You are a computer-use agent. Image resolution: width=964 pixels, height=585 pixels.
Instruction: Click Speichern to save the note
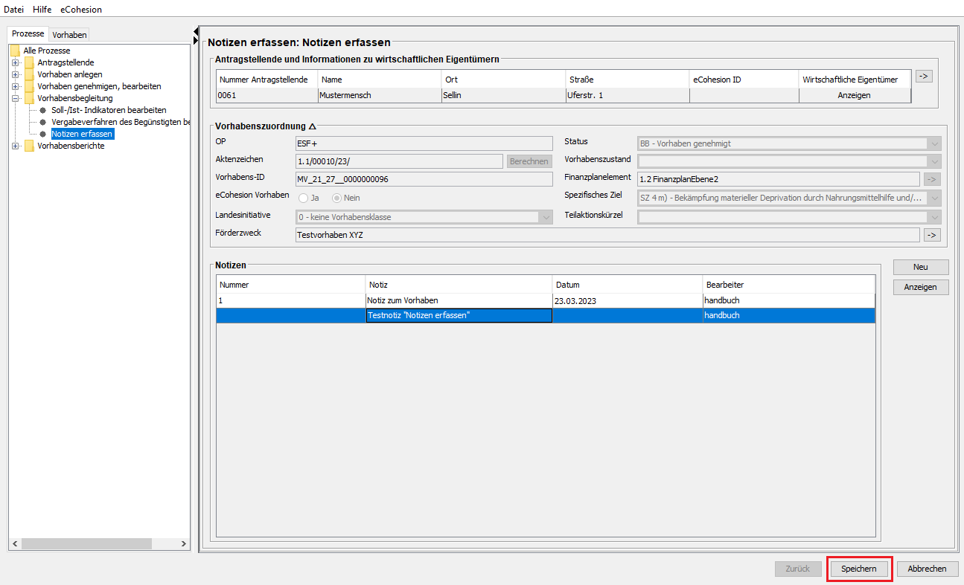tap(859, 569)
